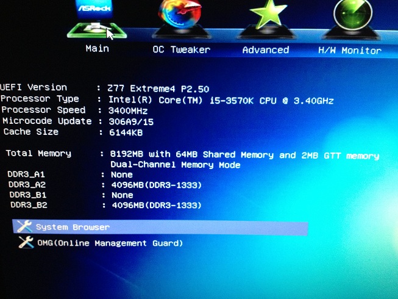Click the 6144KB cache value

(126, 132)
